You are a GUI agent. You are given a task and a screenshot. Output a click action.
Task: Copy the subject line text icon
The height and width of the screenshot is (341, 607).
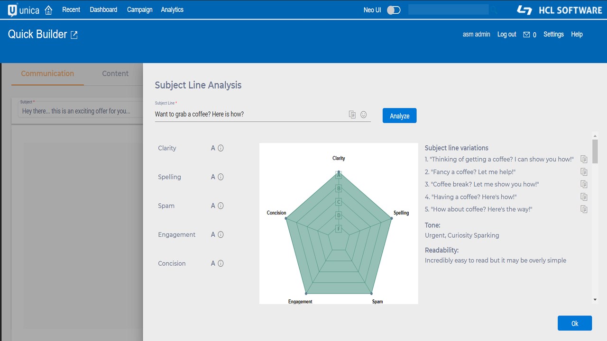(x=352, y=115)
